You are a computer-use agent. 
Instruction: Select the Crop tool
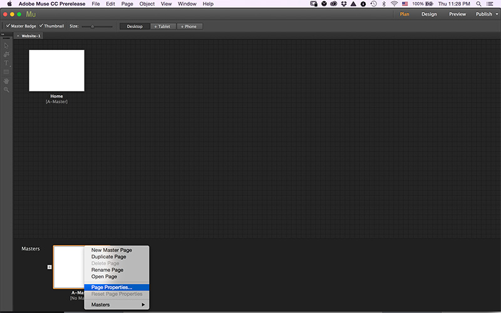[7, 54]
